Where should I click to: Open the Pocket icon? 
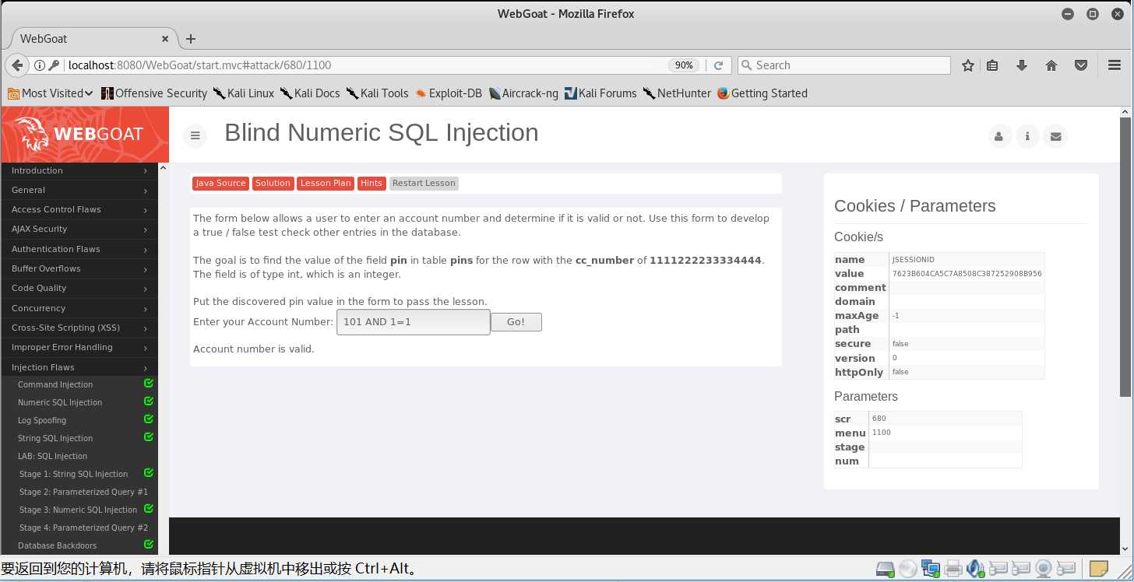1081,65
